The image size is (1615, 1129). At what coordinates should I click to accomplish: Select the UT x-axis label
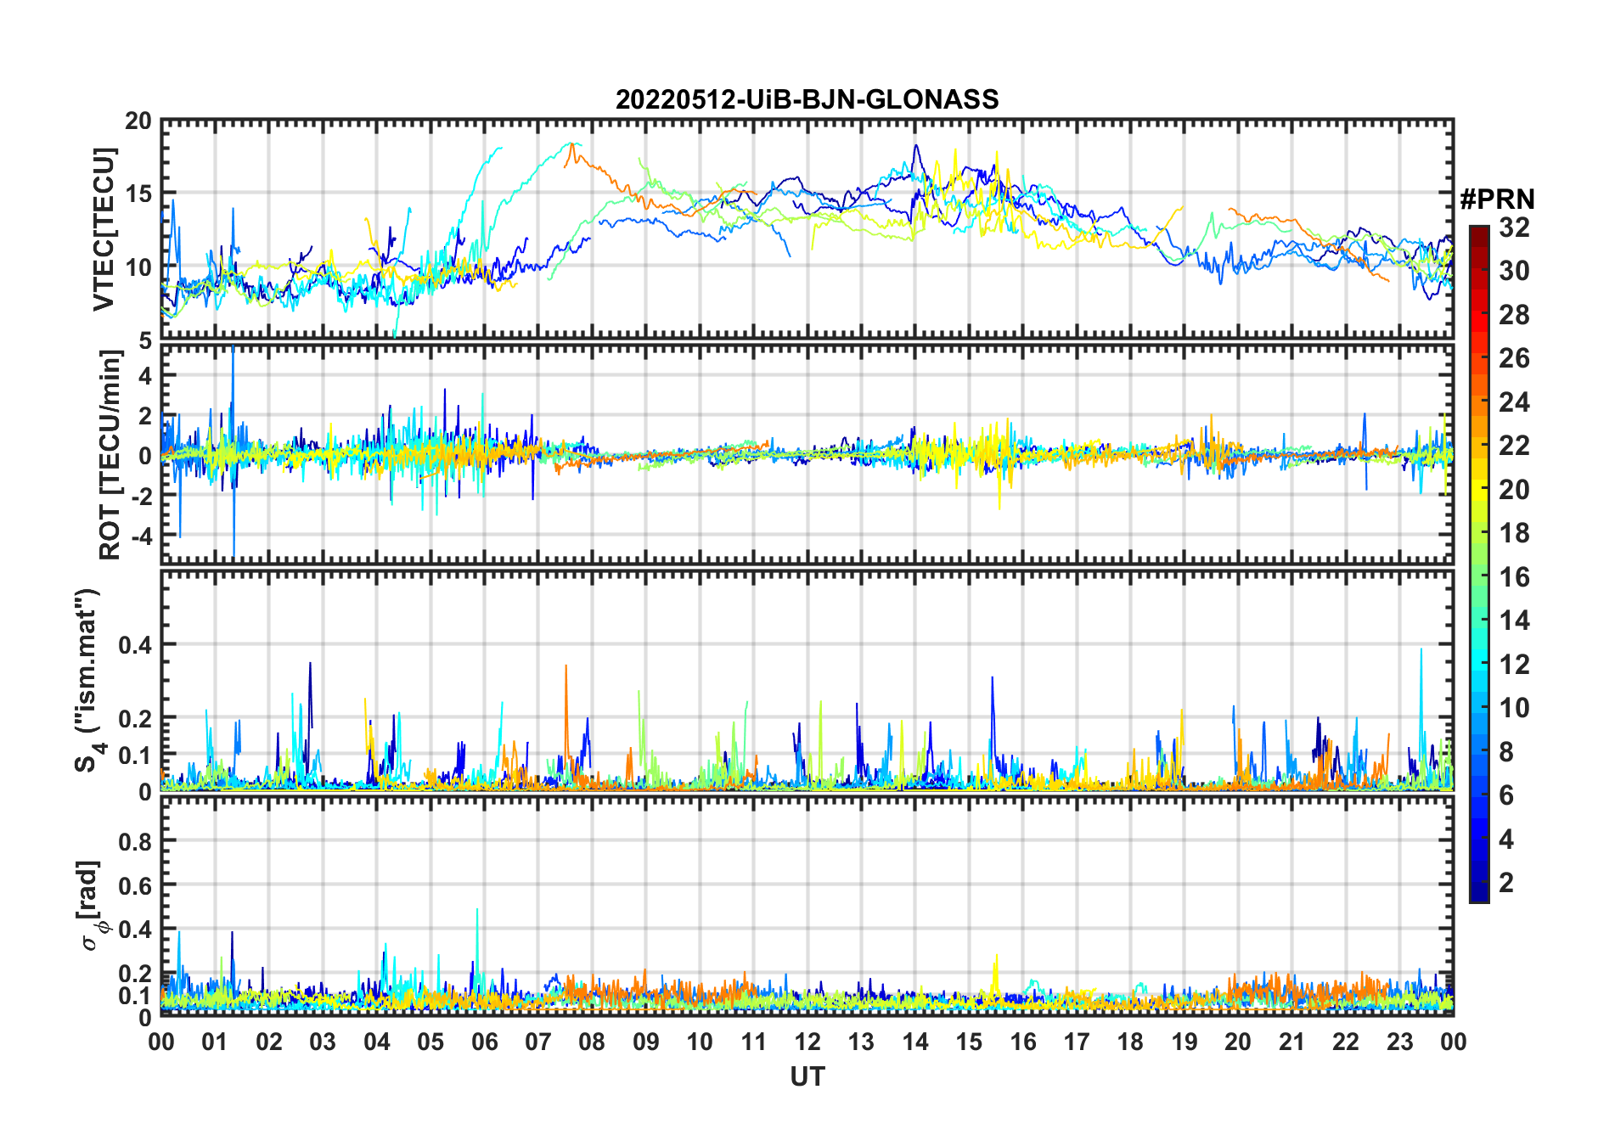(807, 1076)
